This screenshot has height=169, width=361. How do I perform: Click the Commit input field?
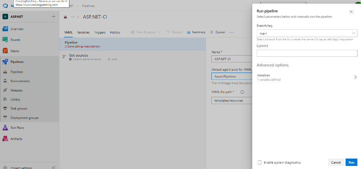[307, 53]
